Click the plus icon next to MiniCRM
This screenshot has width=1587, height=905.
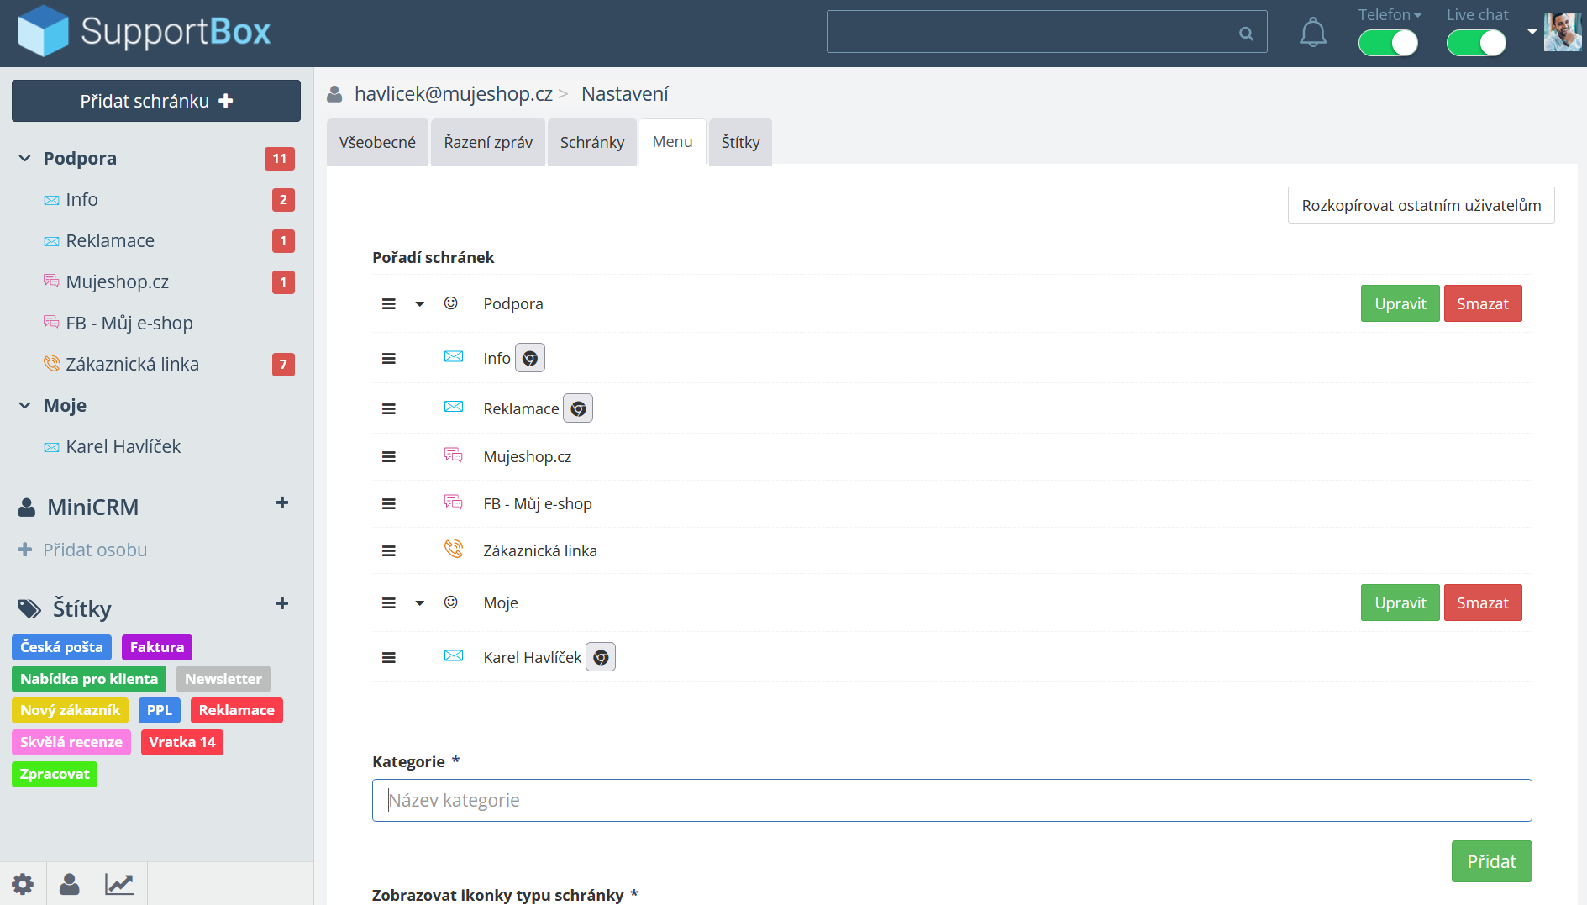click(x=282, y=502)
